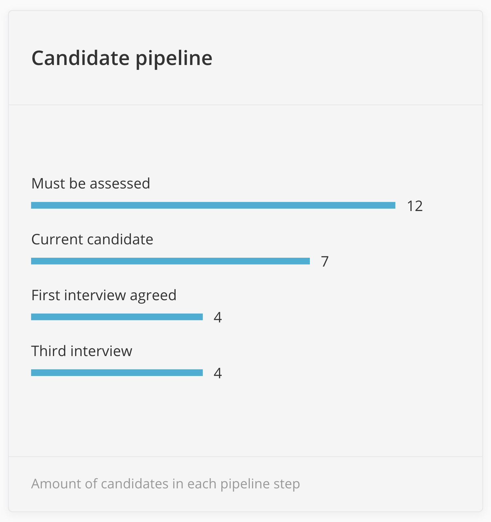491x522 pixels.
Task: Select the First interview agreed label
Action: coord(103,295)
